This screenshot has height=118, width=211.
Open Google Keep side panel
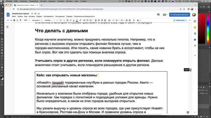click(x=195, y=28)
